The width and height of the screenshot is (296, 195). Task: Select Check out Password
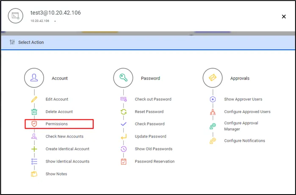tap(153, 99)
